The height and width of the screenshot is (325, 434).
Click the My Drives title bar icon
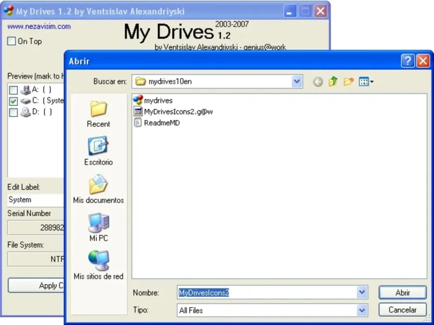[8, 11]
